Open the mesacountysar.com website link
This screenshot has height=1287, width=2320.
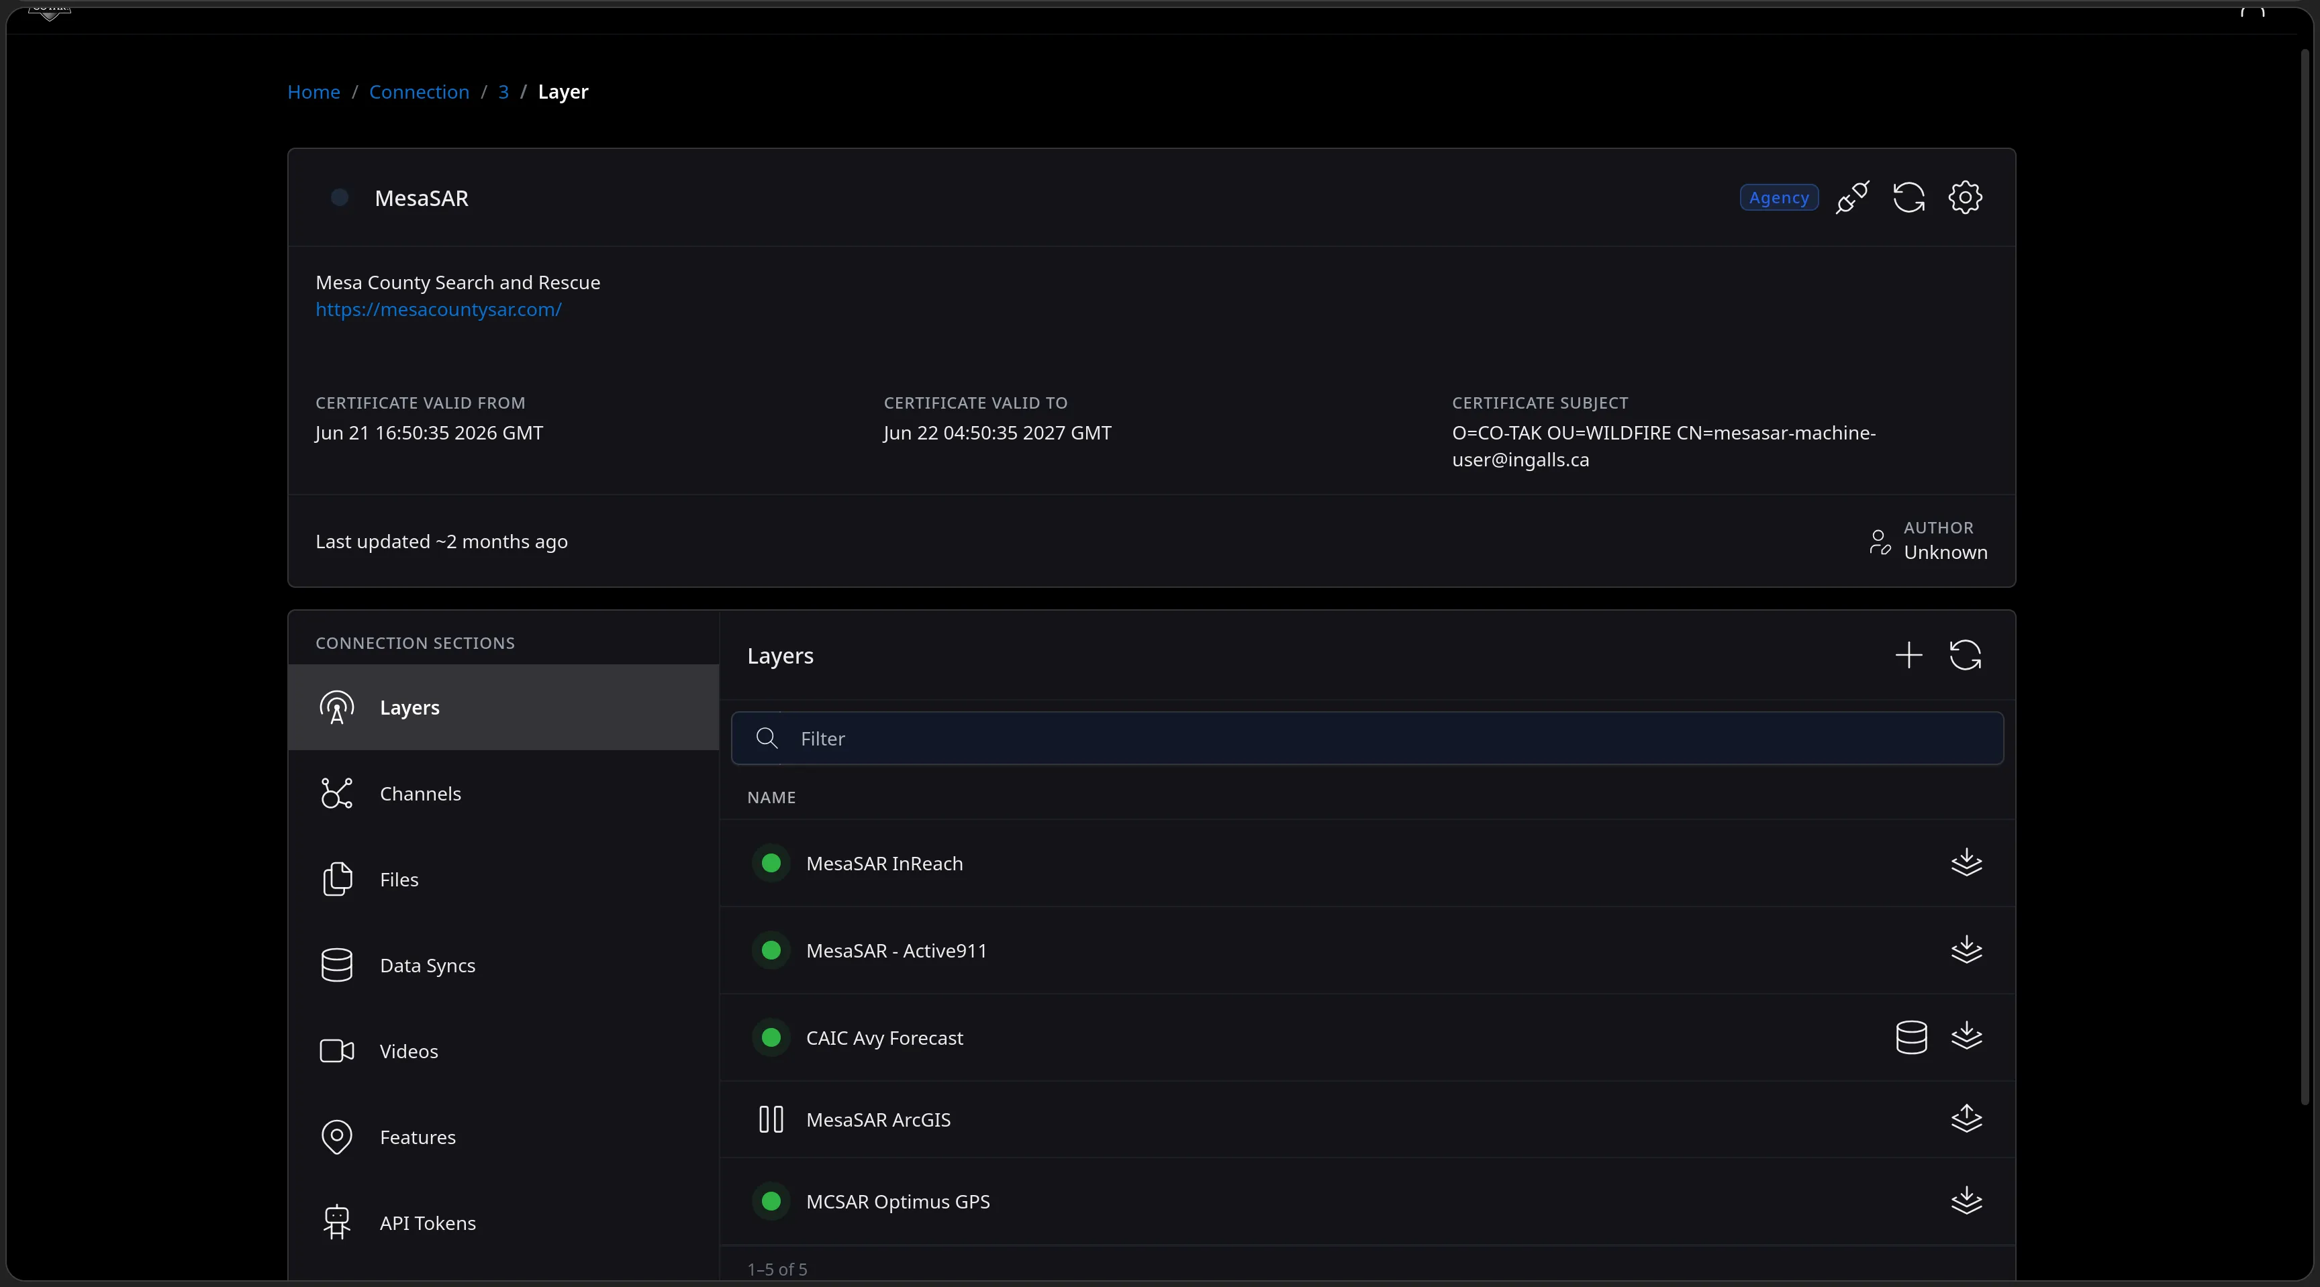pyautogui.click(x=438, y=309)
